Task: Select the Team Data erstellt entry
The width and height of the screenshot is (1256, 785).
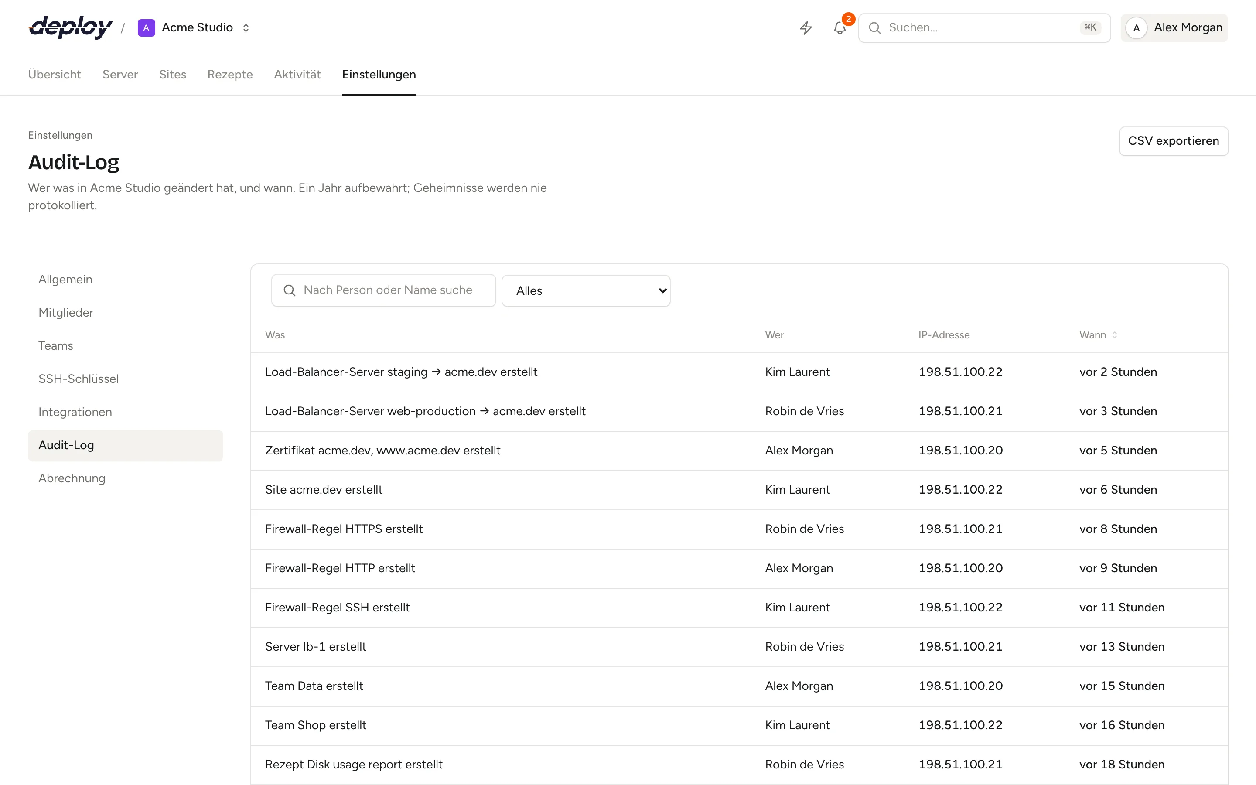Action: (739, 686)
